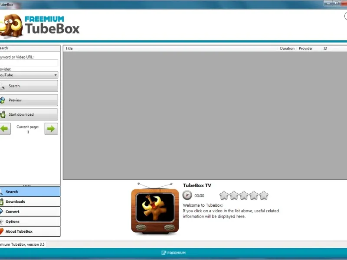This screenshot has height=260, width=347.
Task: Click the third rating star
Action: coord(244,195)
